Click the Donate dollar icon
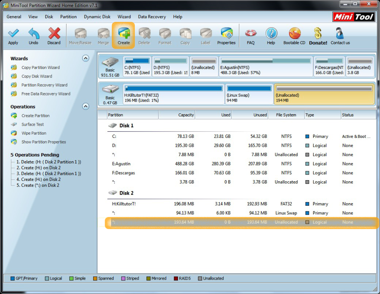380x294 pixels. click(318, 36)
